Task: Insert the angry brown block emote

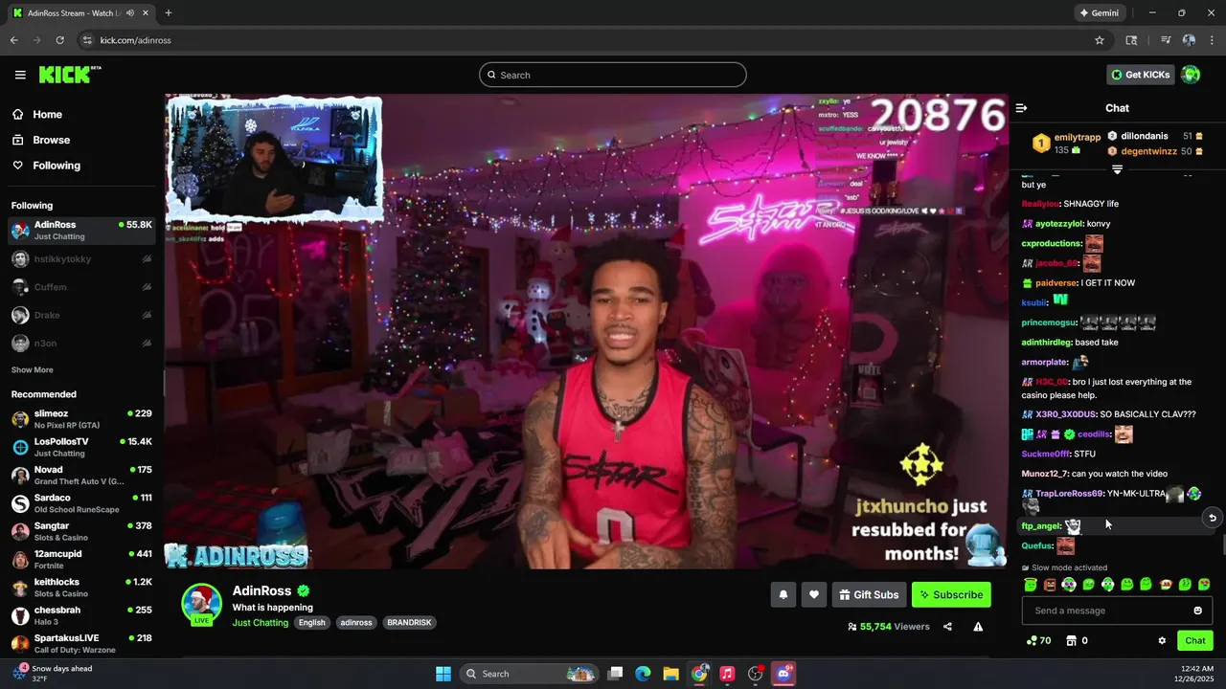Action: click(x=1050, y=584)
